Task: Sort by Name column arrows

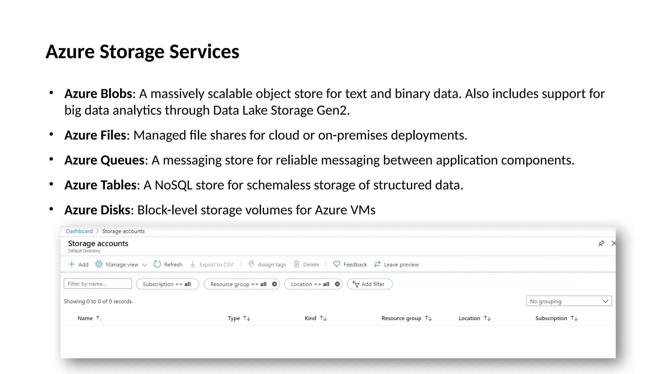Action: tap(99, 318)
